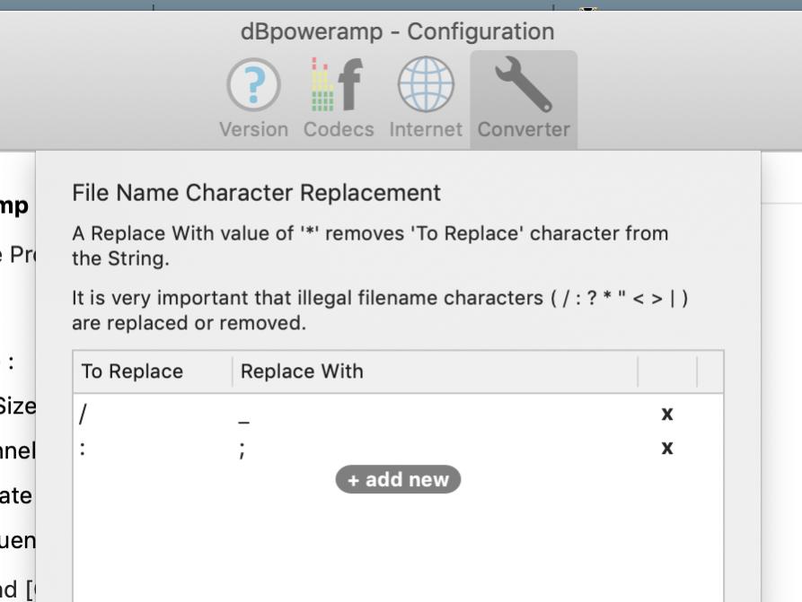
Task: Switch to the Internet tab label
Action: point(425,129)
